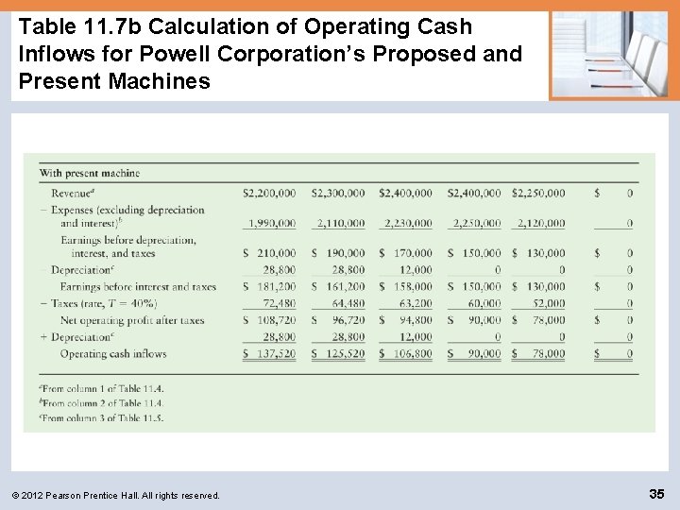Click 'Net operating profit after taxes' label

(132, 320)
